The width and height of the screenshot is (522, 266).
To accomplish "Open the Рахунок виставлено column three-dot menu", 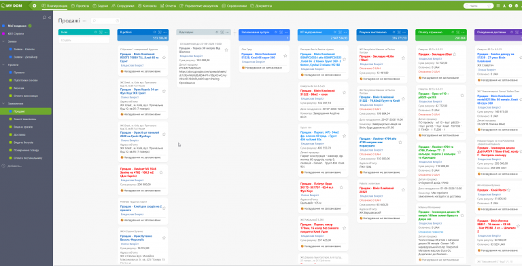I will click(404, 33).
